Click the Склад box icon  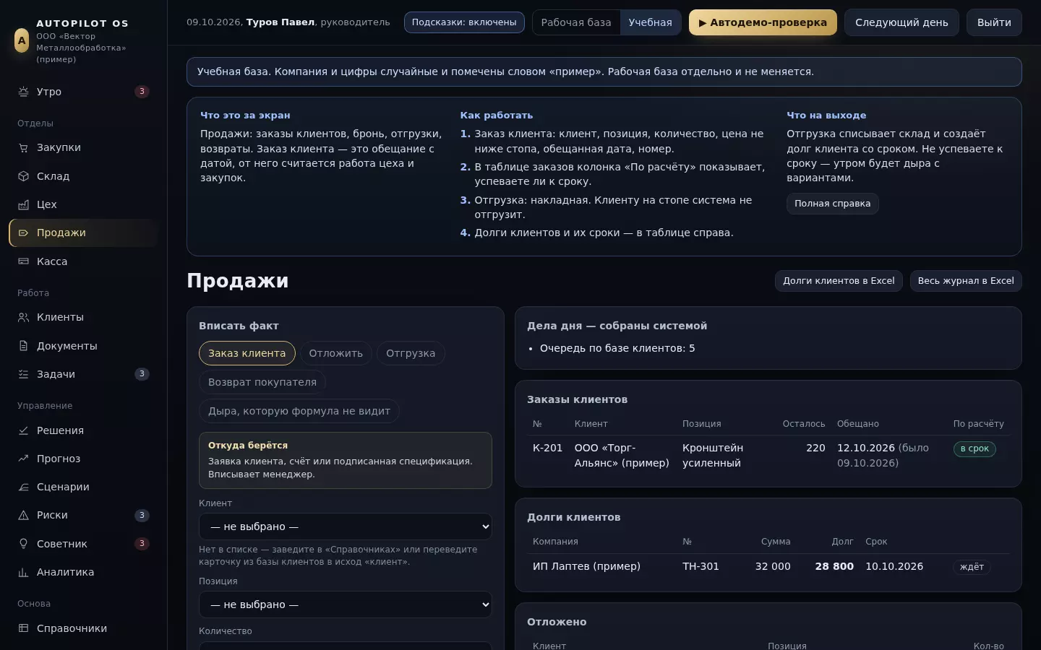[x=23, y=176]
